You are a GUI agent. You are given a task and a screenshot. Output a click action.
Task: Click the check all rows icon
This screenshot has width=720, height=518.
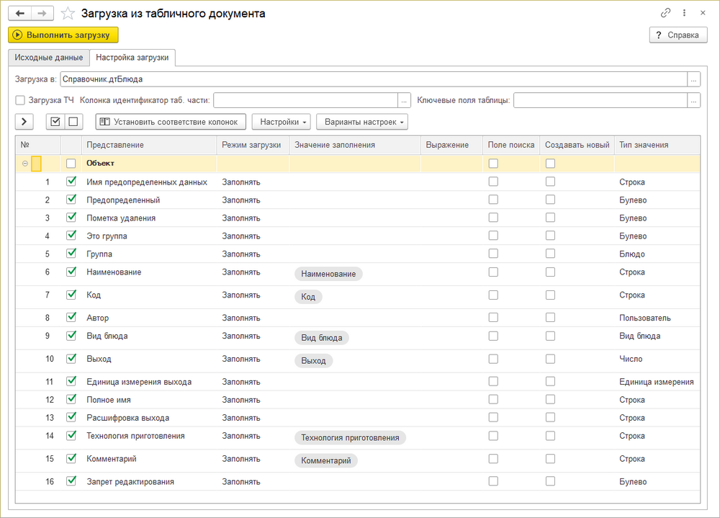coord(55,122)
